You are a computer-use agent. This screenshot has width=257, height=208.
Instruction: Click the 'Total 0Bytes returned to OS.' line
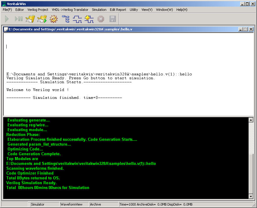coord(33,178)
